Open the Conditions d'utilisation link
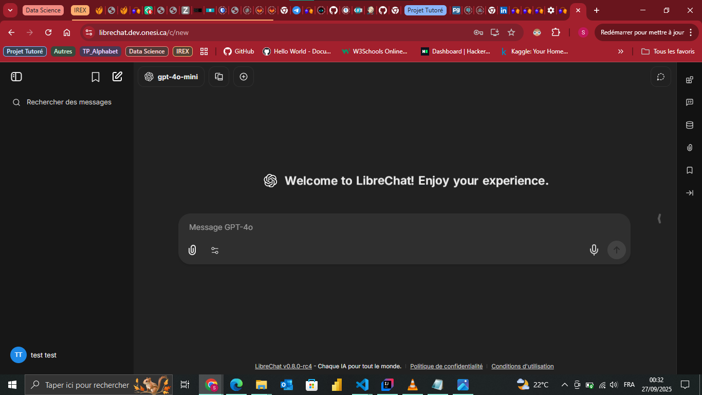This screenshot has width=702, height=395. 523,366
